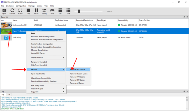The height and width of the screenshot is (111, 189).
Task: Toggle fullscreen with the FullScr icon
Action: click(x=20, y=11)
